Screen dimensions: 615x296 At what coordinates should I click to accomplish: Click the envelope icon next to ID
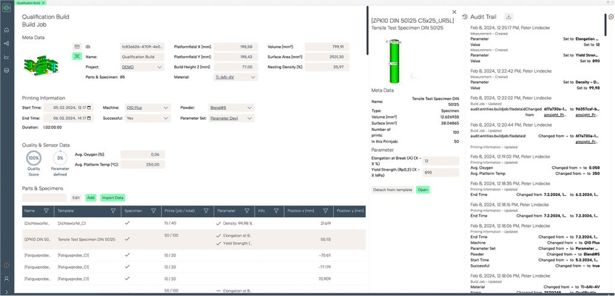click(x=76, y=47)
